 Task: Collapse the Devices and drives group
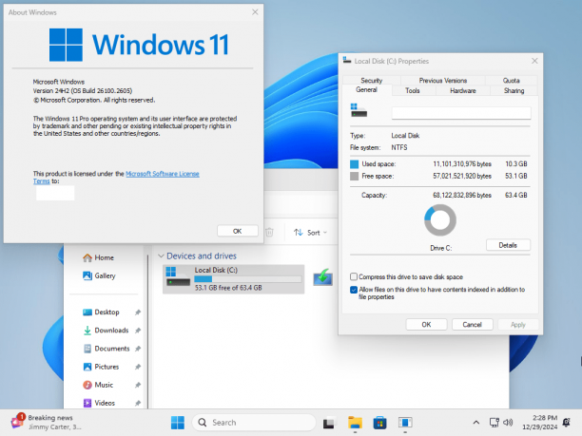[x=161, y=256]
